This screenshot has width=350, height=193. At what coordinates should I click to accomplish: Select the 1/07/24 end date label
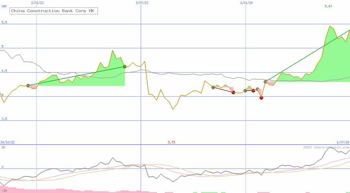[343, 142]
